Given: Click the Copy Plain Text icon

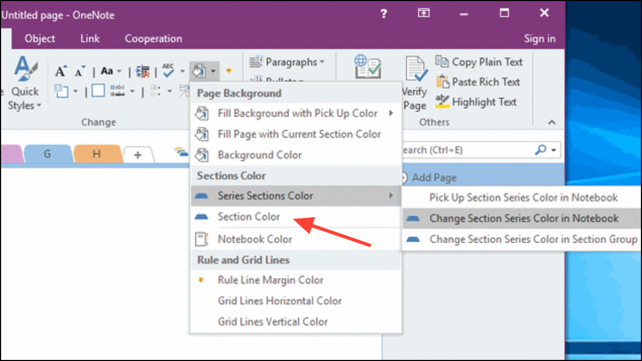Looking at the screenshot, I should [442, 62].
